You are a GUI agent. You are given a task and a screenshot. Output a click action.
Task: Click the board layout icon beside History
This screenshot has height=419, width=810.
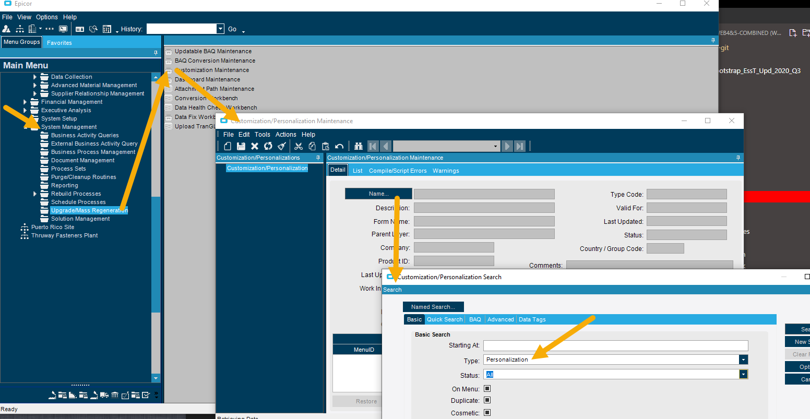pyautogui.click(x=107, y=29)
